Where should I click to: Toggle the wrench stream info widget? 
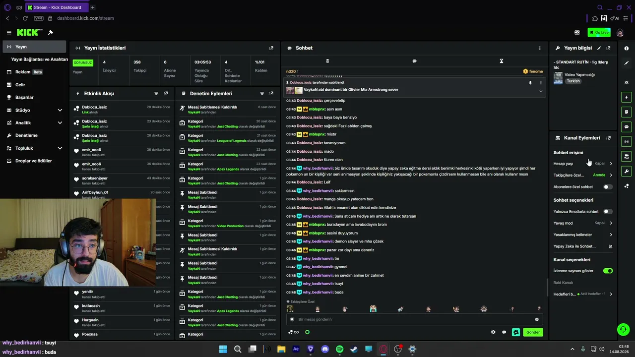(x=627, y=172)
